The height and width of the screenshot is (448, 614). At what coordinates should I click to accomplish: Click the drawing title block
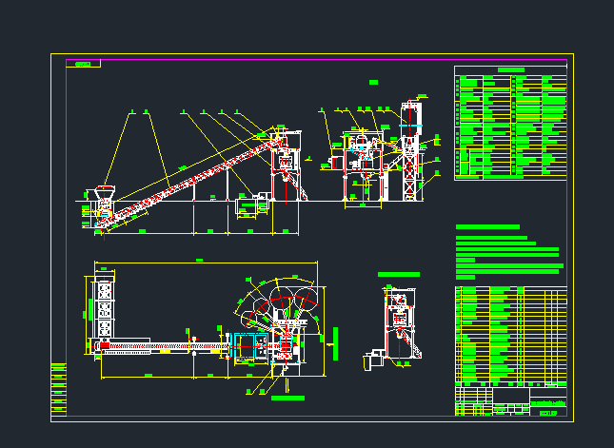511,401
